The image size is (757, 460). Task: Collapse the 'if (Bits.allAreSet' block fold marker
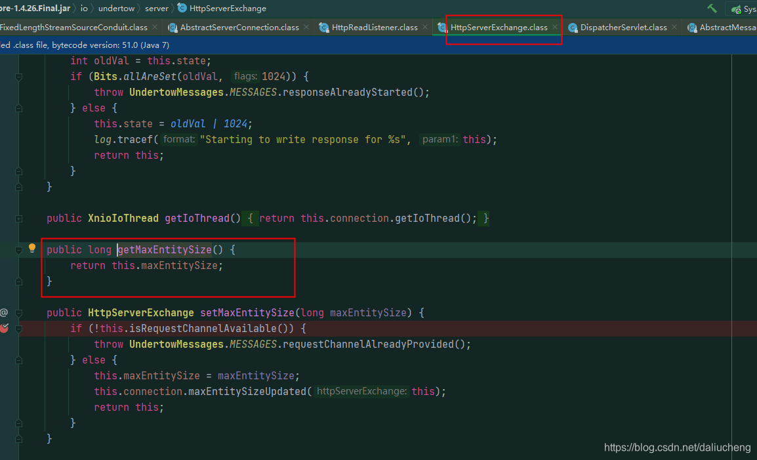[18, 76]
